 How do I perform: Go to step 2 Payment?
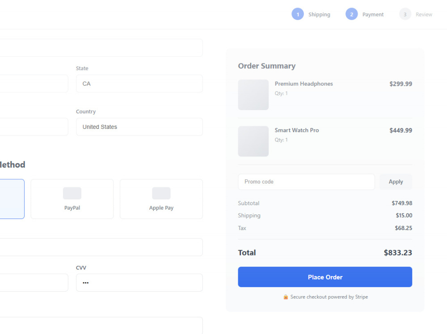pos(365,14)
